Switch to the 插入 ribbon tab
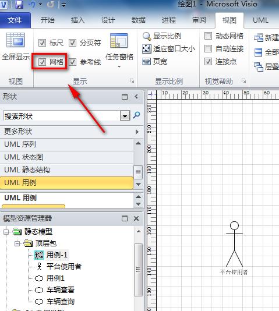Viewport: 279px width, 311px height. point(77,20)
